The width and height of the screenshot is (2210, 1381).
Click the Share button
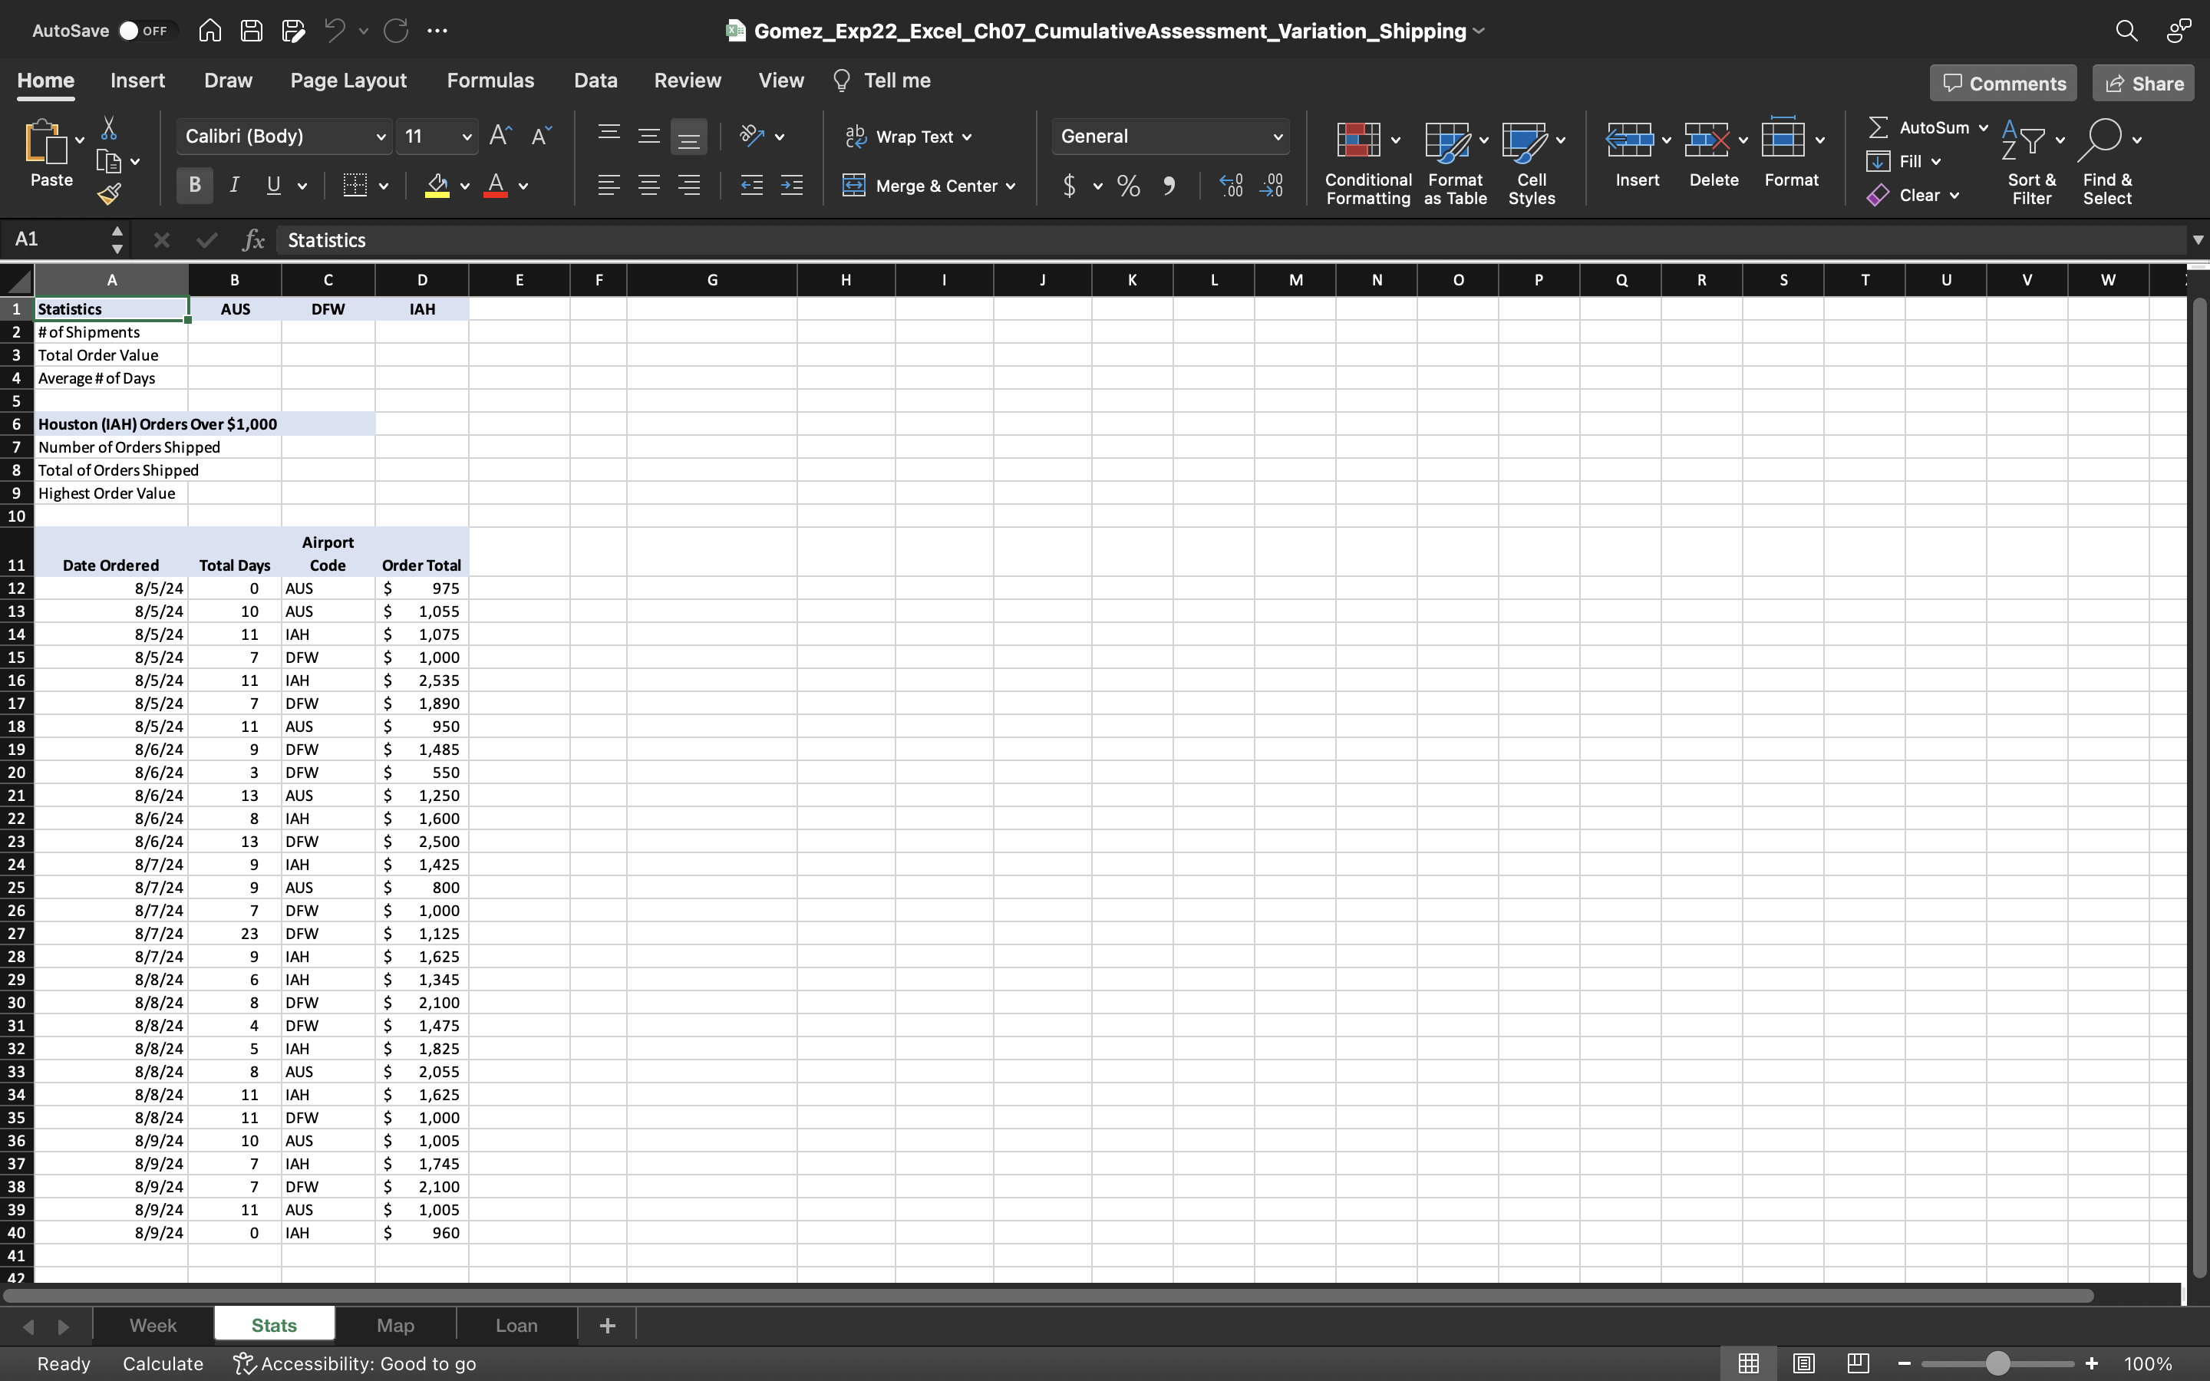pyautogui.click(x=2143, y=83)
